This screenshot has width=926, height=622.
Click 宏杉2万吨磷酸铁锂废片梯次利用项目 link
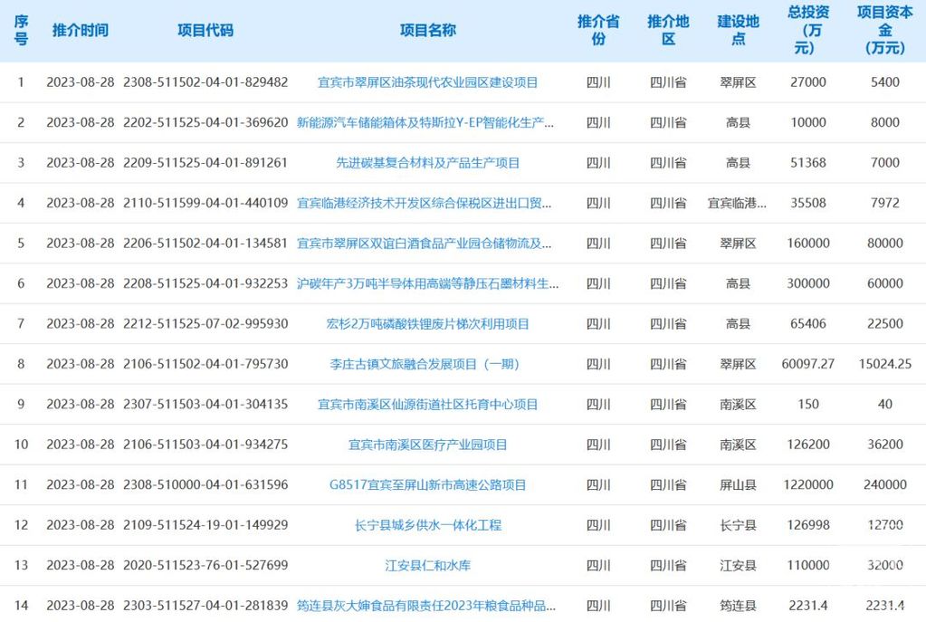pos(427,324)
